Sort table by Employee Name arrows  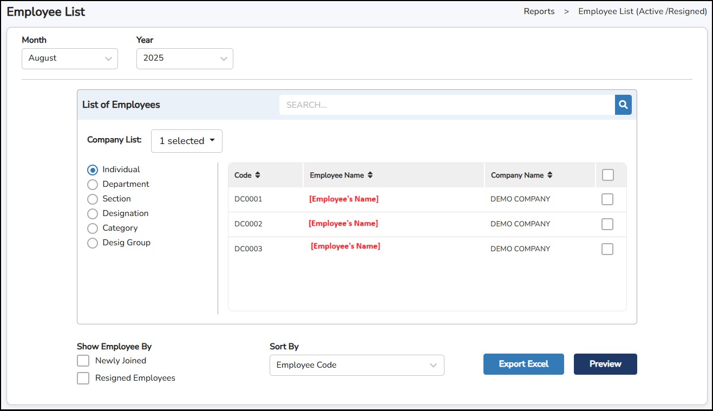[x=370, y=175]
